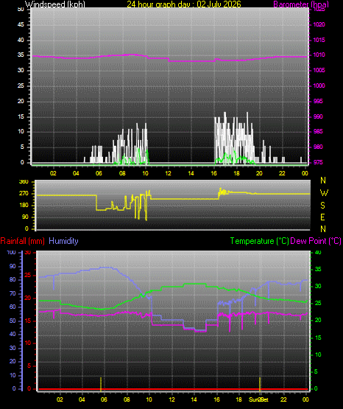Screen dimensions: 343x409
Task: Click the Sun@Set label on time axis
Action: click(x=258, y=399)
